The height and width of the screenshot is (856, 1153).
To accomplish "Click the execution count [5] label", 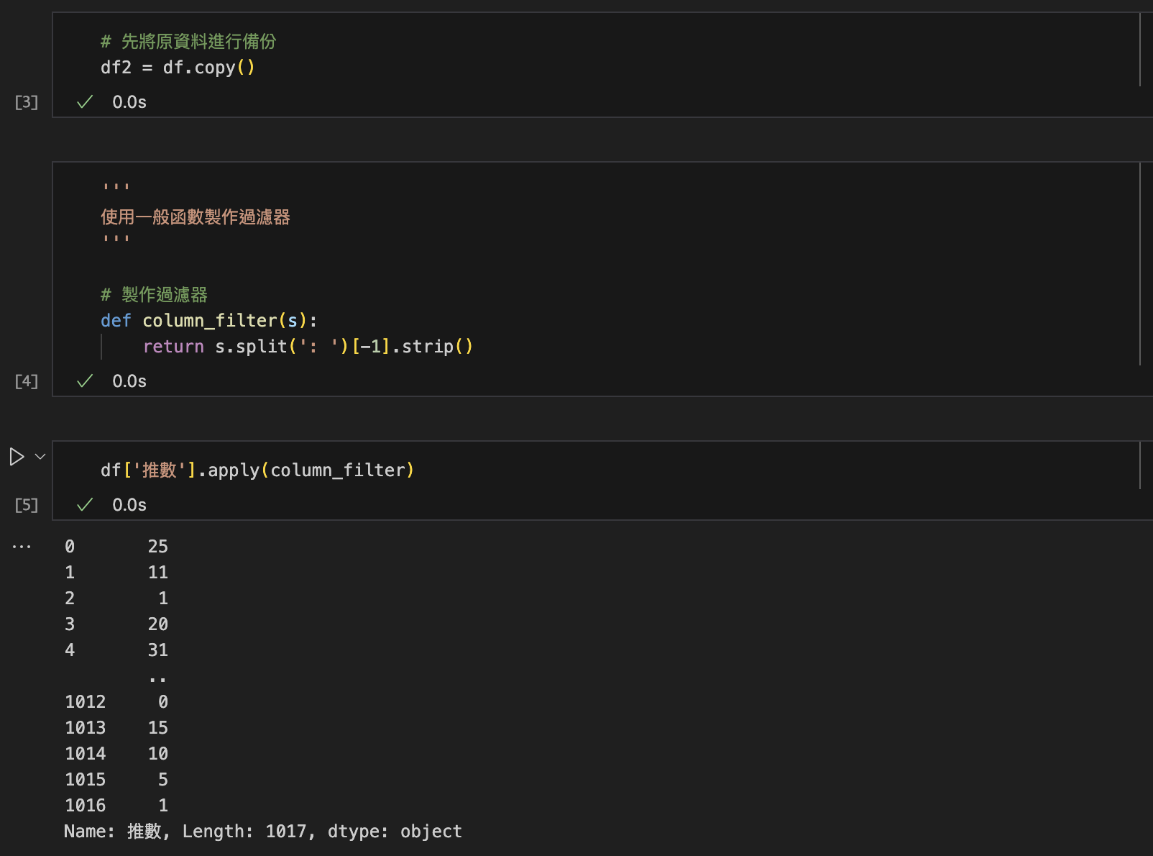I will tap(27, 505).
